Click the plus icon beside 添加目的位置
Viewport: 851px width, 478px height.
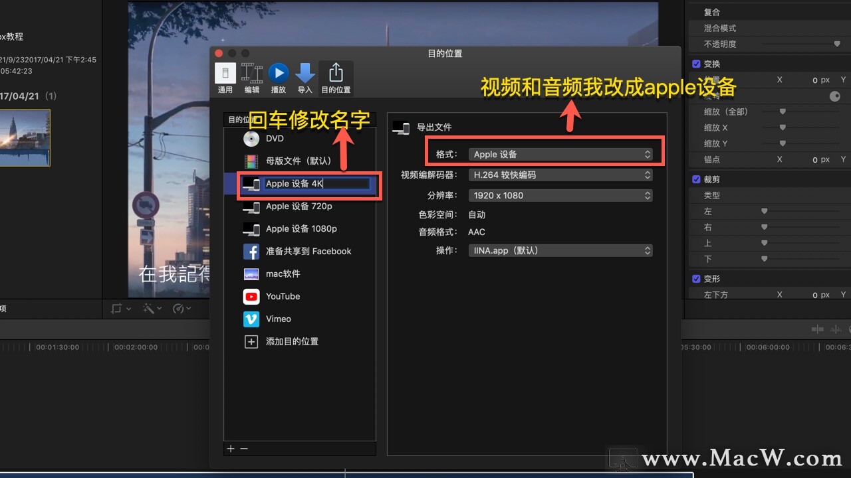click(251, 342)
